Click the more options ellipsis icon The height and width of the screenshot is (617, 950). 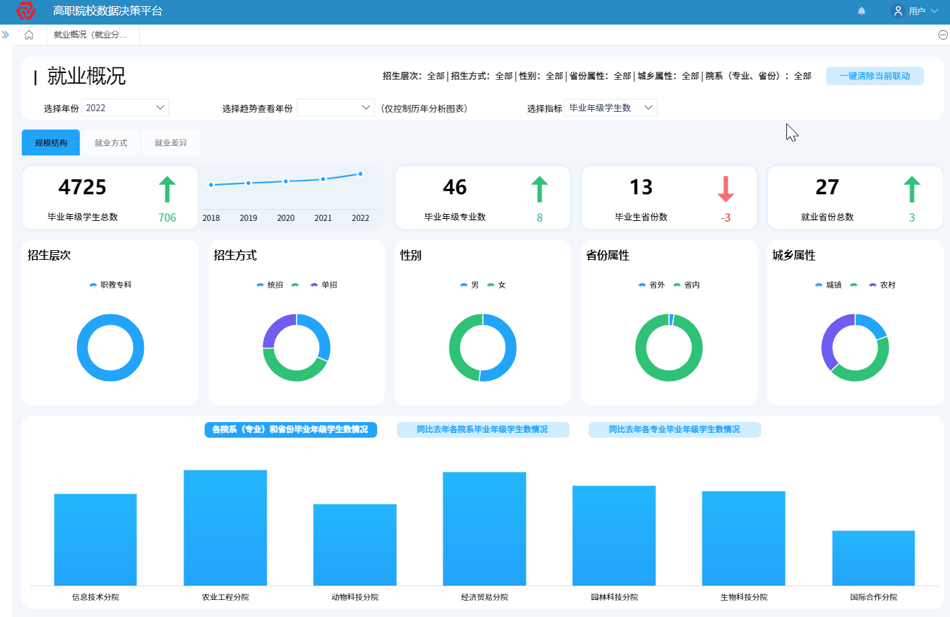click(942, 35)
